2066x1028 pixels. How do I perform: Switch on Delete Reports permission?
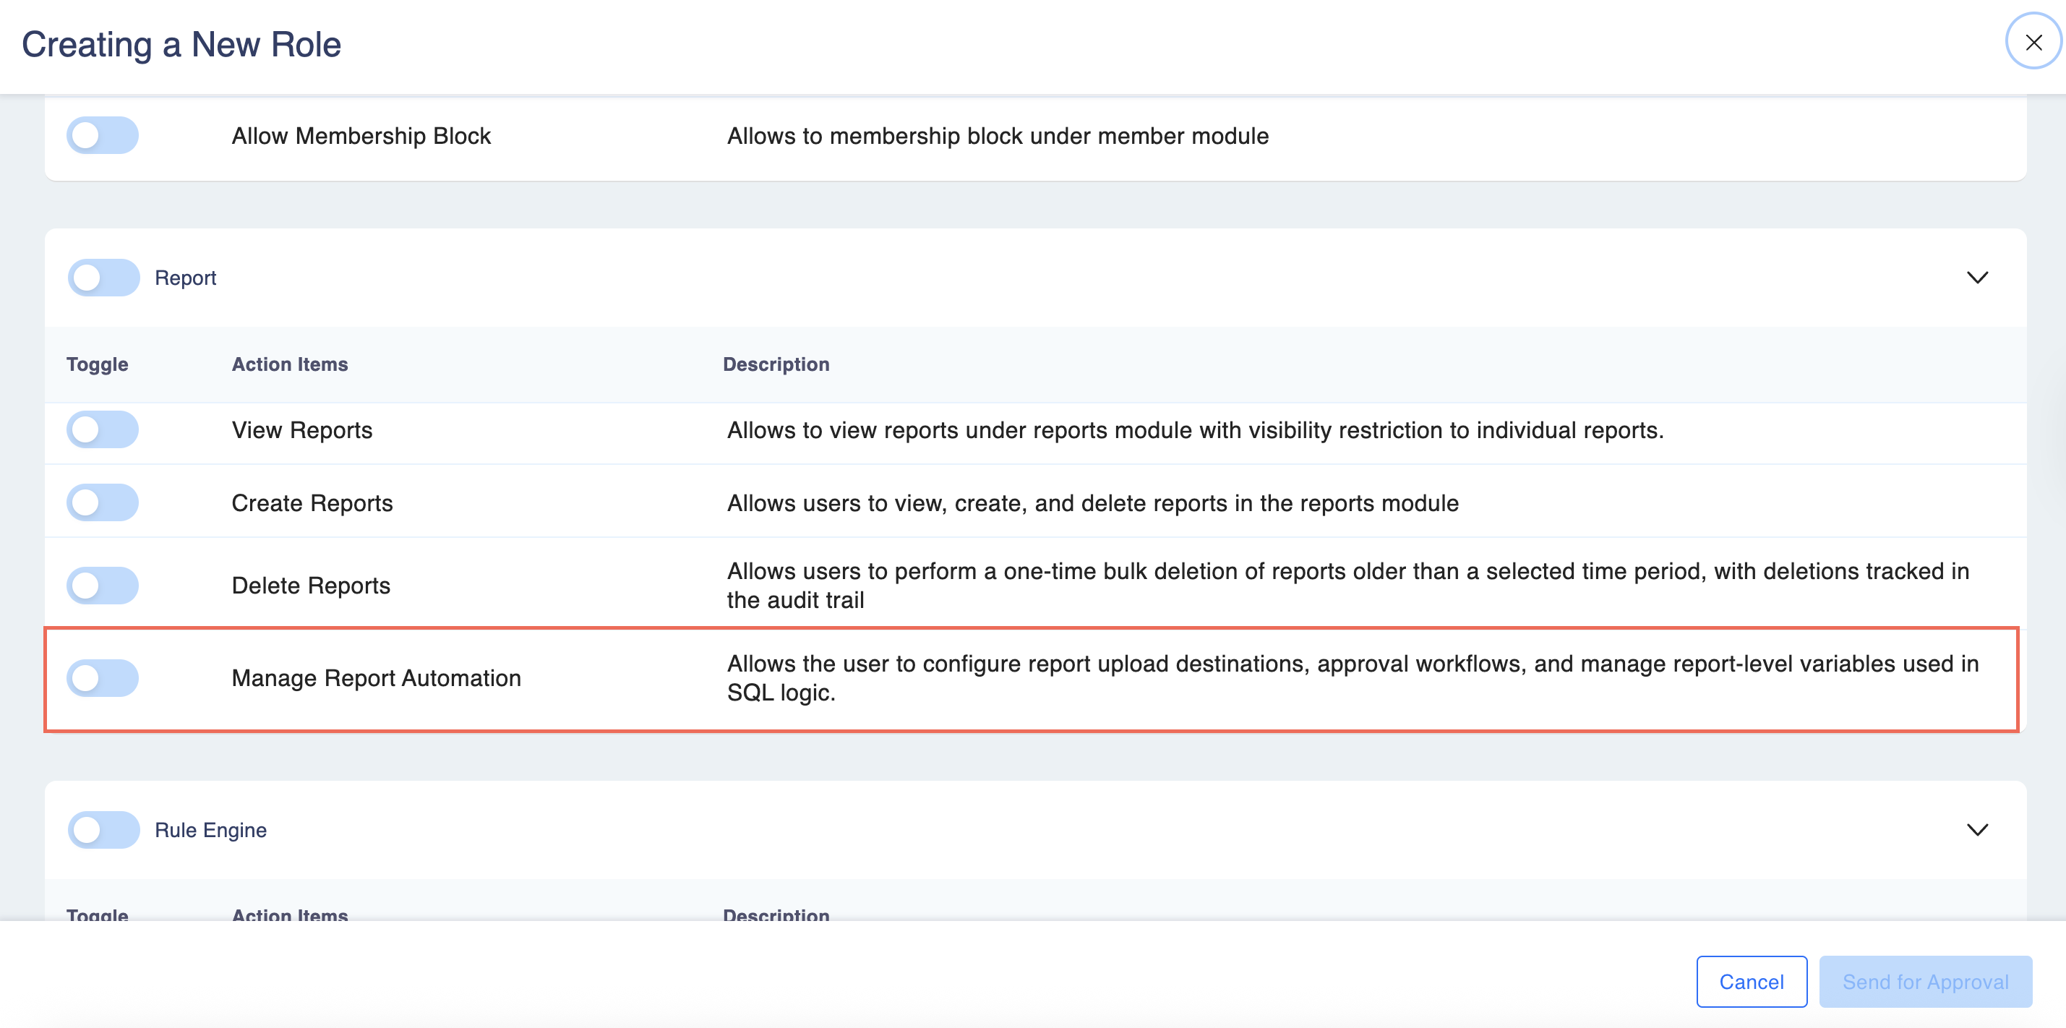click(103, 586)
